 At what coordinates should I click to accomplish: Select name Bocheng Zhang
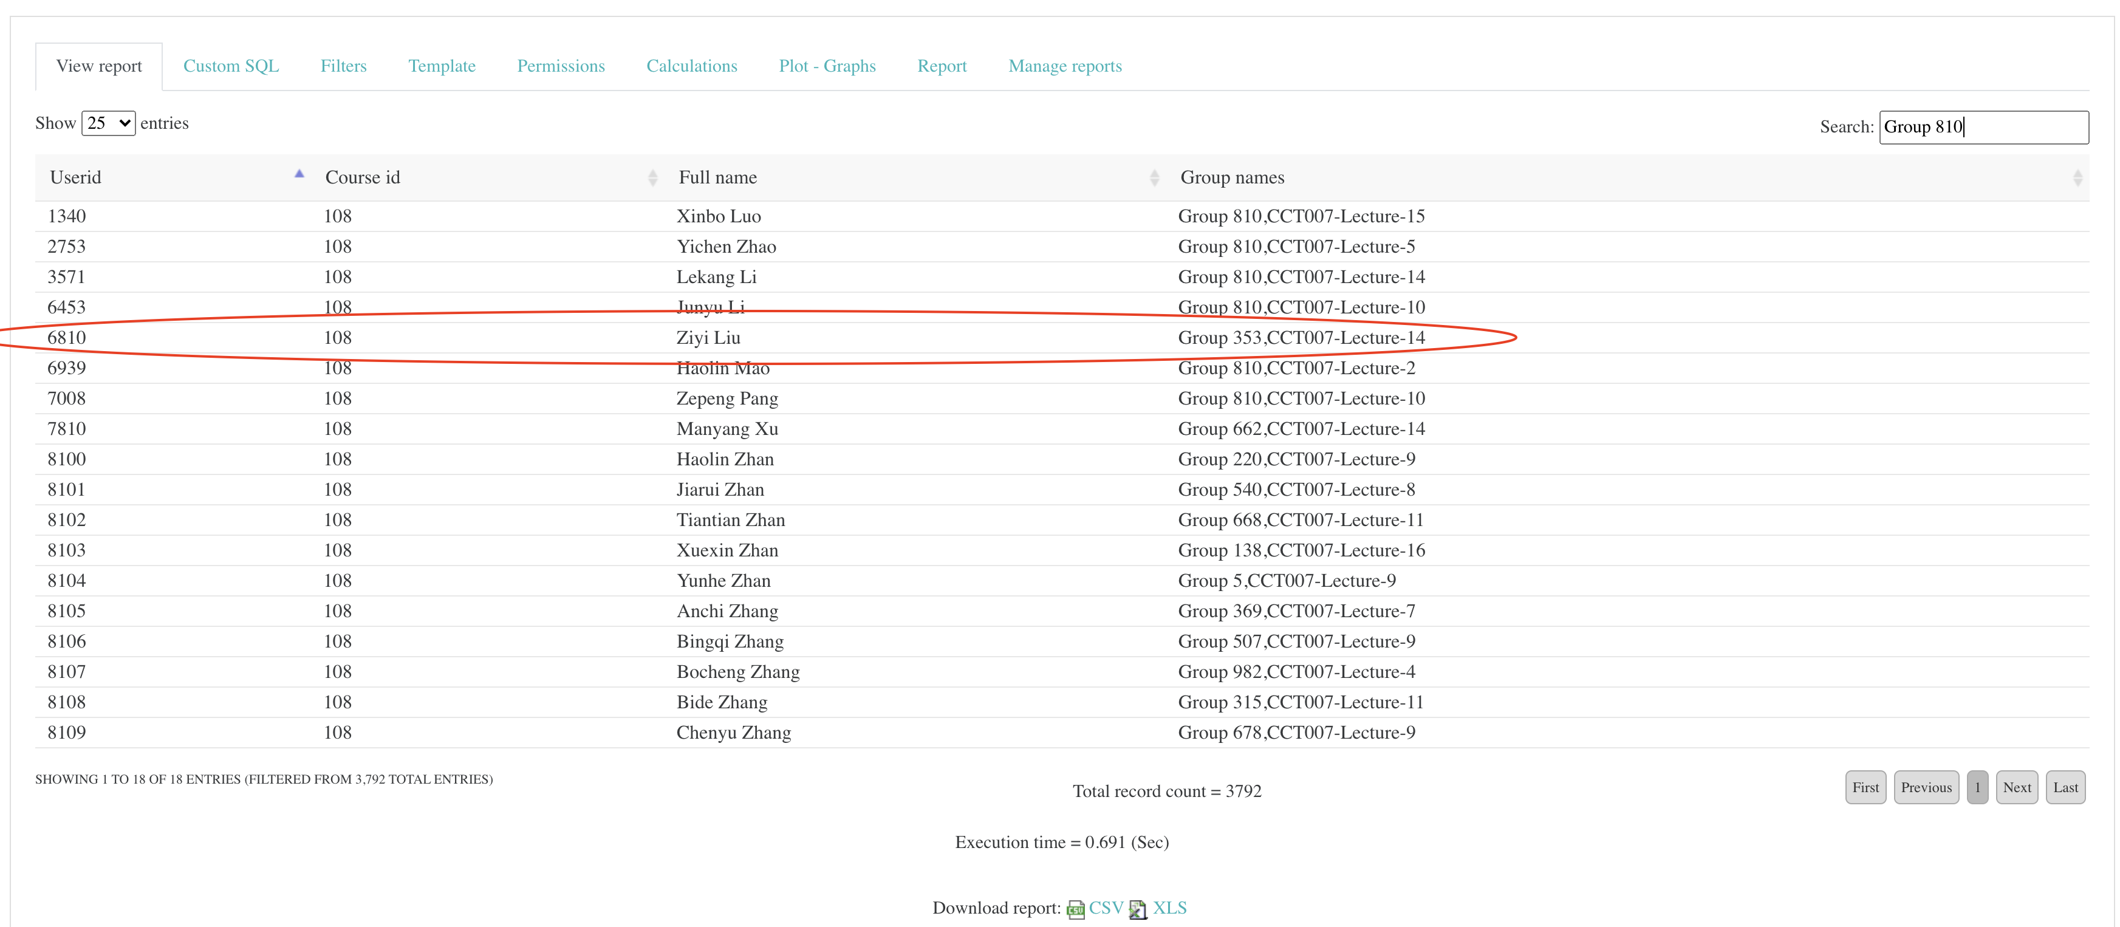(x=738, y=672)
